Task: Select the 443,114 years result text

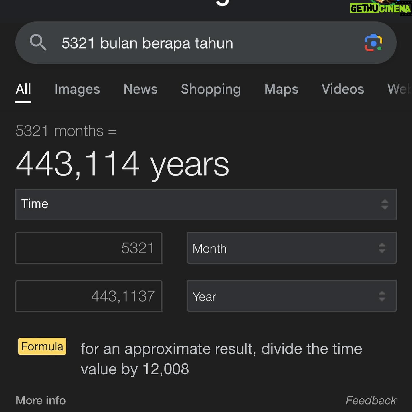Action: click(122, 165)
